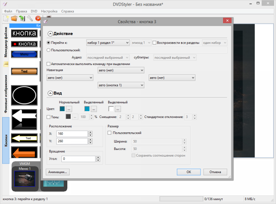Open color picker button for Нормальный color
Image resolution: width=276 pixels, height=204 pixels.
tap(69, 109)
